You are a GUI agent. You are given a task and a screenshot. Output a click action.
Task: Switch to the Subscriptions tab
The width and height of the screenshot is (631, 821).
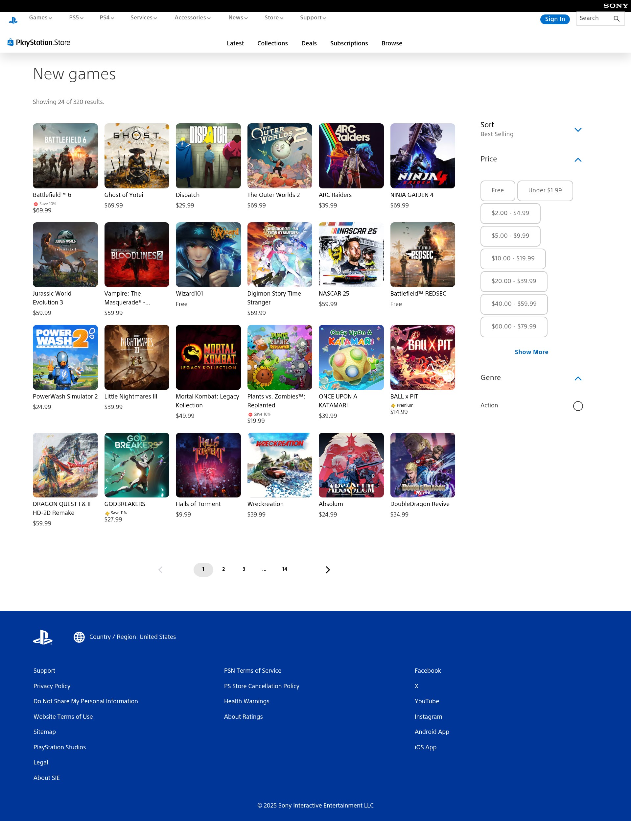click(x=349, y=44)
